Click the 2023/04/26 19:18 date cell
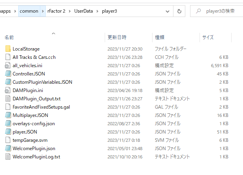 coord(125,90)
